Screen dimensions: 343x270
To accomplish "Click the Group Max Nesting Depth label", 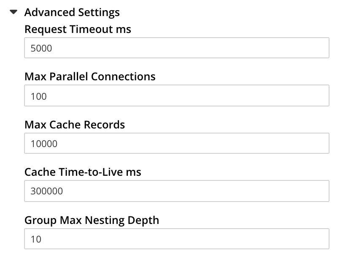I will (92, 220).
